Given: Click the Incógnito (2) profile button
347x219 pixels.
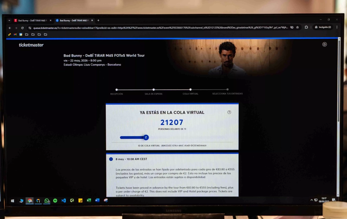Looking at the screenshot, I should point(323,27).
